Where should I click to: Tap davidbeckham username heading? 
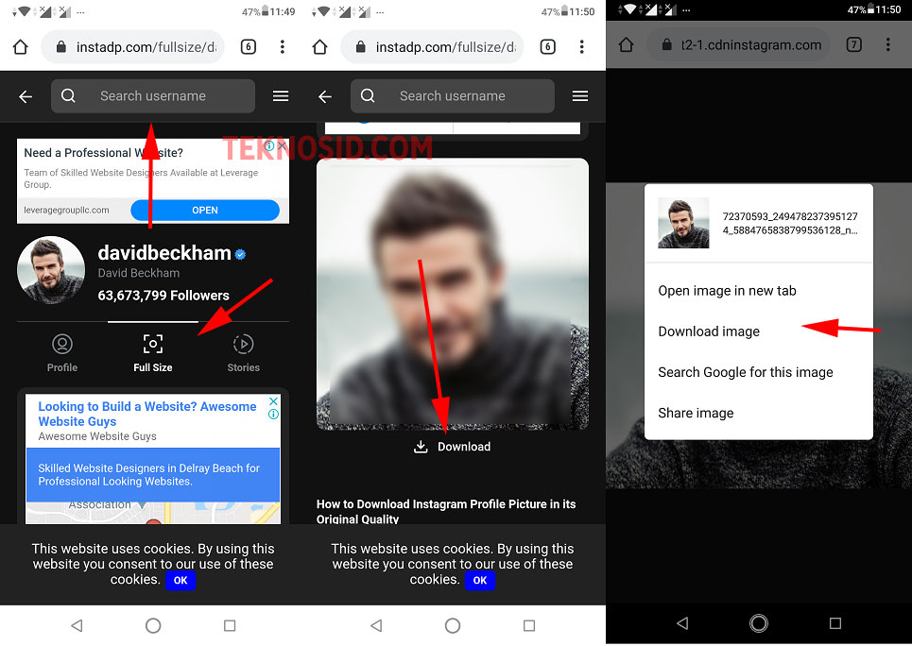tap(164, 253)
